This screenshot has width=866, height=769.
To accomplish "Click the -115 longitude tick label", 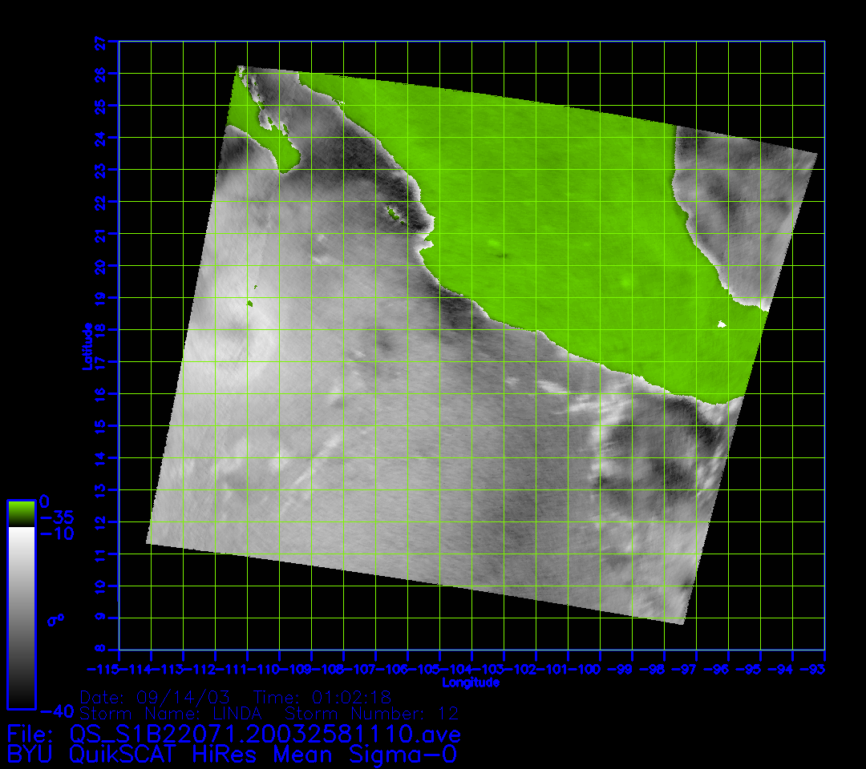I will pos(103,669).
